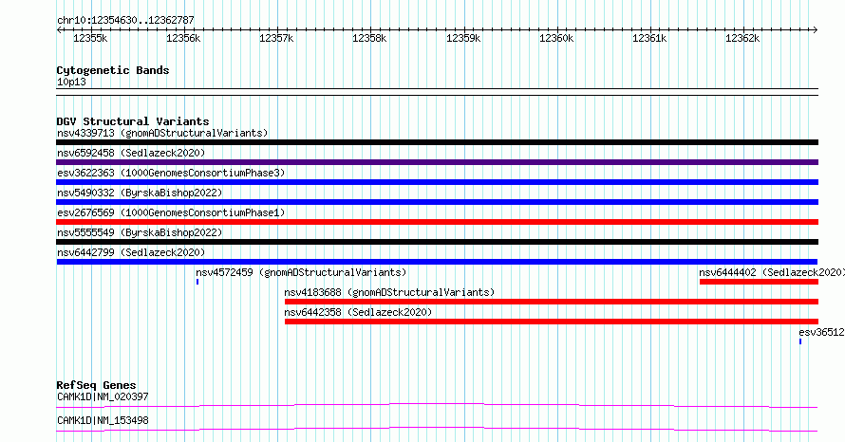Click the magenta CAMK1D NM_020397 gene line

pyautogui.click(x=437, y=405)
